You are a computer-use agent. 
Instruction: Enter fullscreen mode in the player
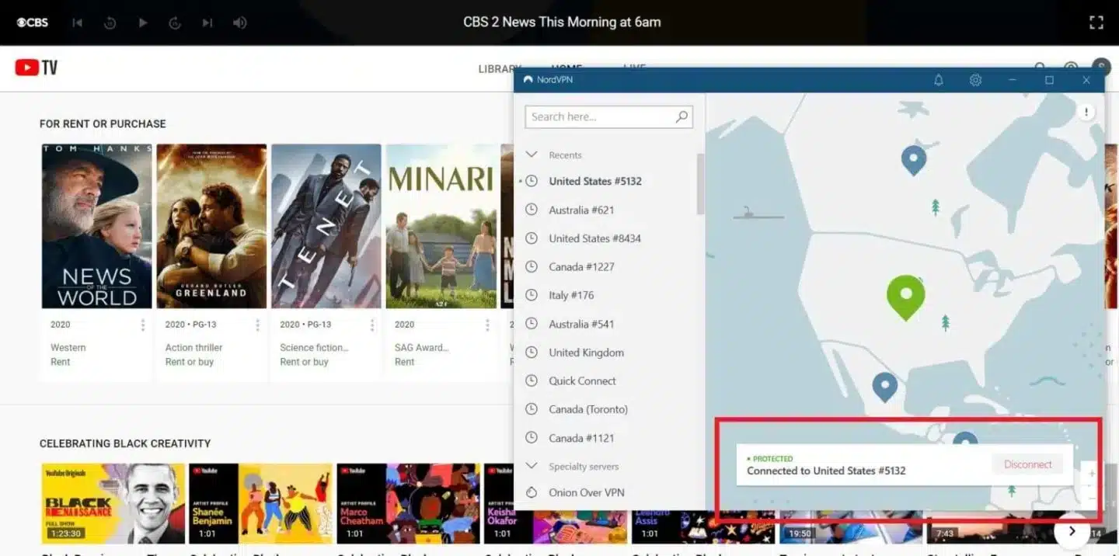(x=1096, y=23)
